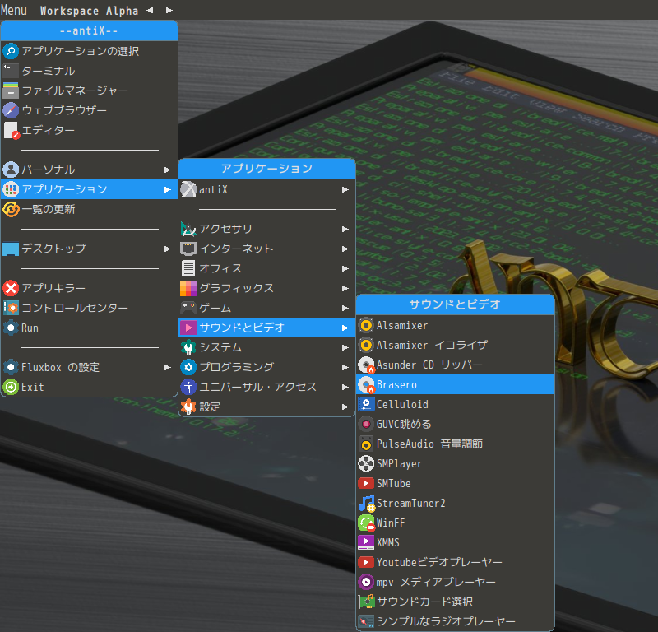Click the Asunder CD ripper disc icon
Viewport: 658px width, 632px height.
click(366, 365)
